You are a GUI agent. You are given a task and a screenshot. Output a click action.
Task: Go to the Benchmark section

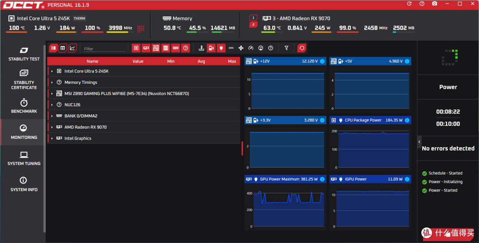pos(24,106)
